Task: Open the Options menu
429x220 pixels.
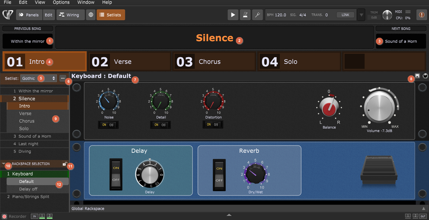Action: (61, 3)
